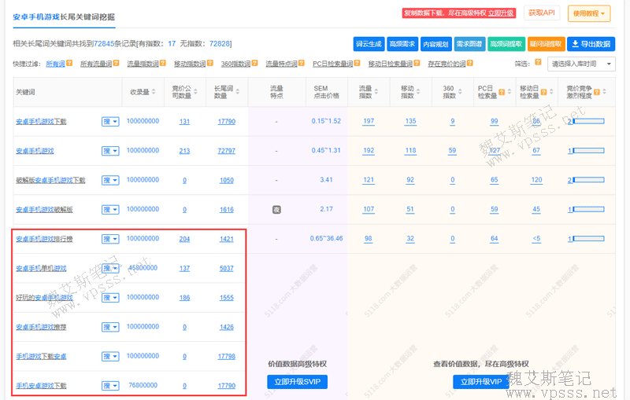Open keyword link 好玩的安卓手机游戏
This screenshot has height=400, width=630.
point(44,298)
